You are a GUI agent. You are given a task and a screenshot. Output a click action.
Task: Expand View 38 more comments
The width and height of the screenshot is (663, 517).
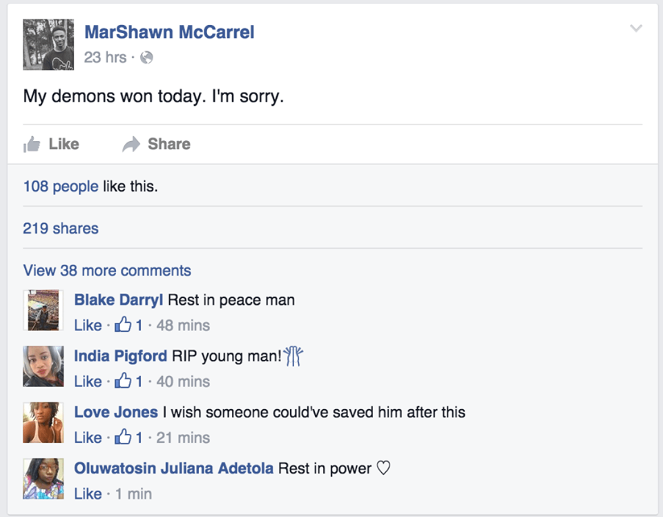(107, 270)
